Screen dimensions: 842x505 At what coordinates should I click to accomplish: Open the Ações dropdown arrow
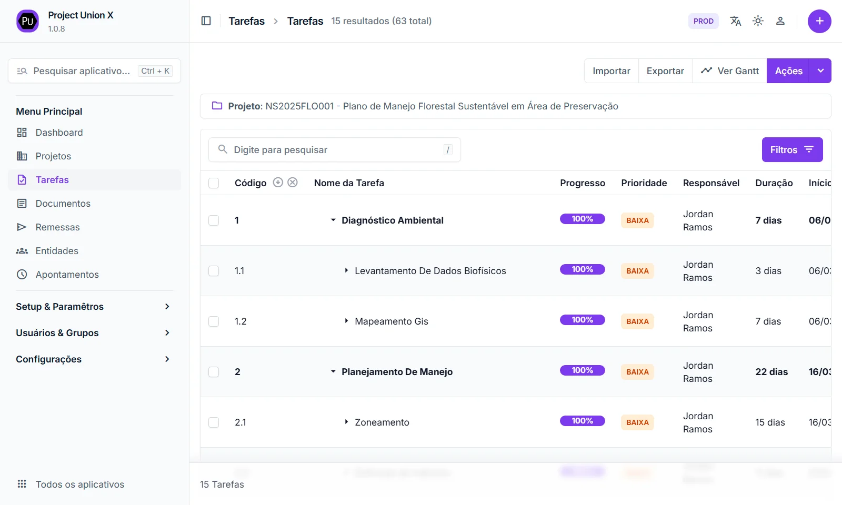(820, 71)
